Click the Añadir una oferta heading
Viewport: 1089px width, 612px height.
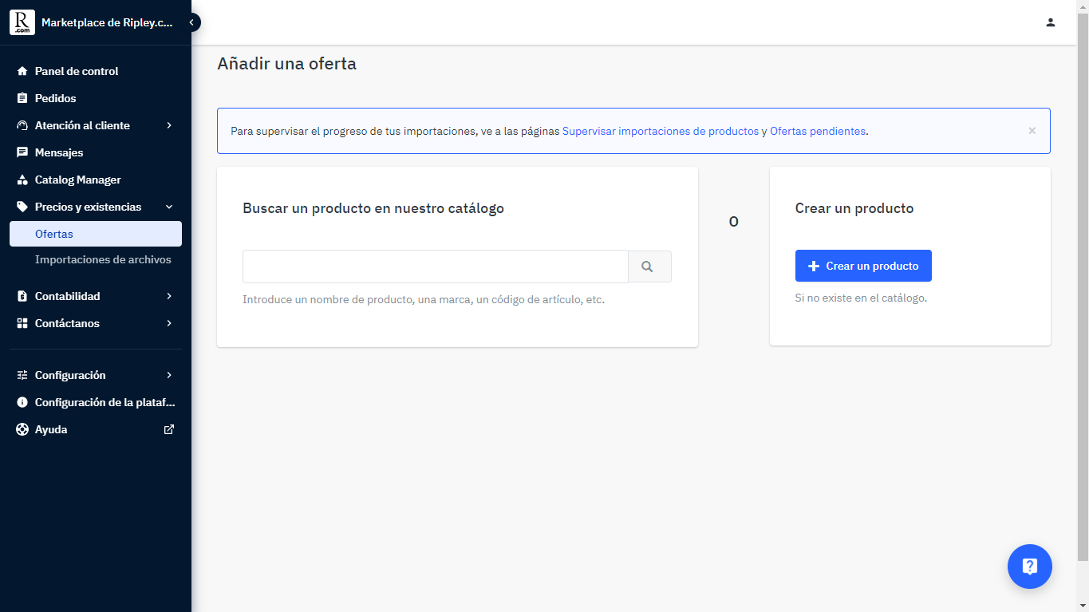[286, 64]
